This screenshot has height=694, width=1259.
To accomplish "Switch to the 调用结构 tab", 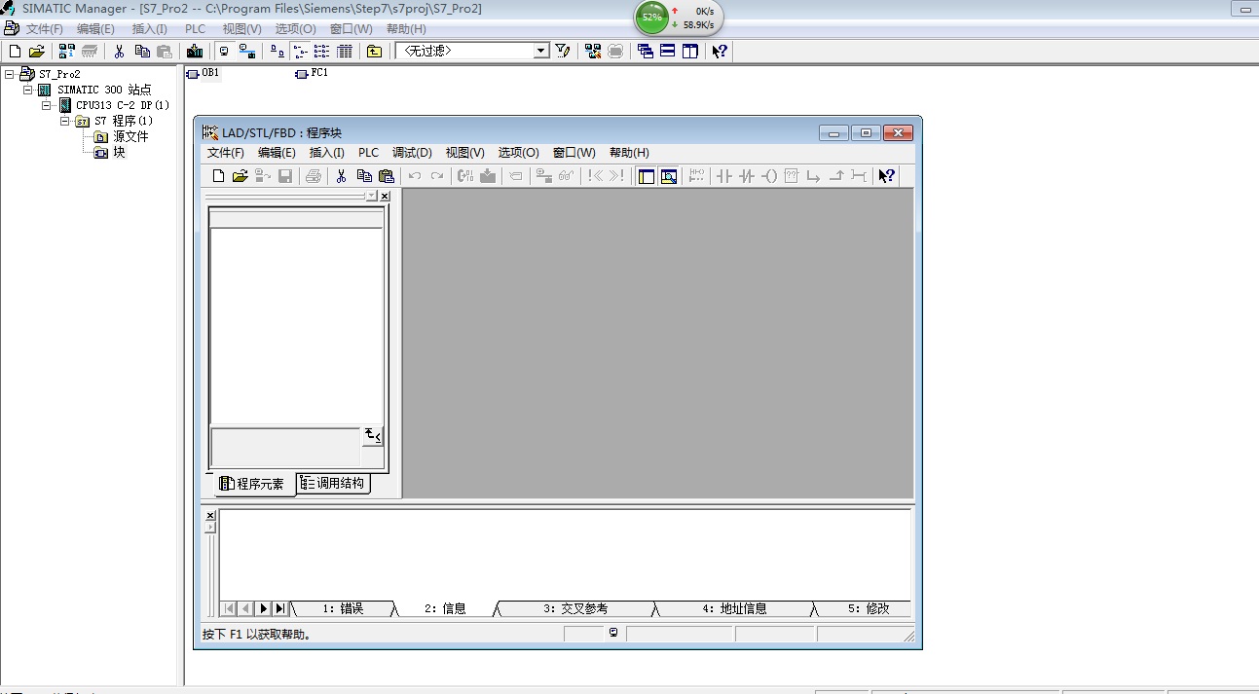I will (333, 483).
